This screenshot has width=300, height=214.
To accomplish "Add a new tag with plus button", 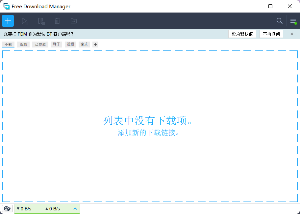I will pyautogui.click(x=95, y=45).
